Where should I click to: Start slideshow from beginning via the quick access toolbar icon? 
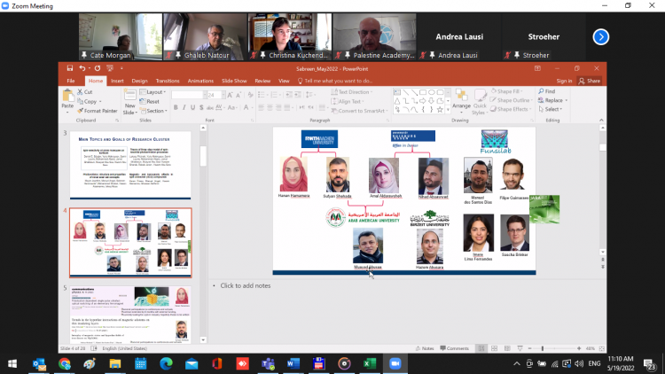(x=110, y=68)
